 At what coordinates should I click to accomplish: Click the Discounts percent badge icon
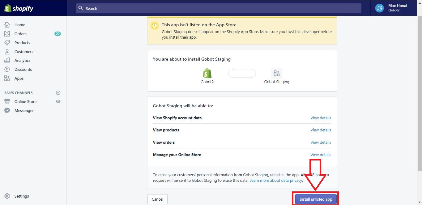(x=7, y=69)
